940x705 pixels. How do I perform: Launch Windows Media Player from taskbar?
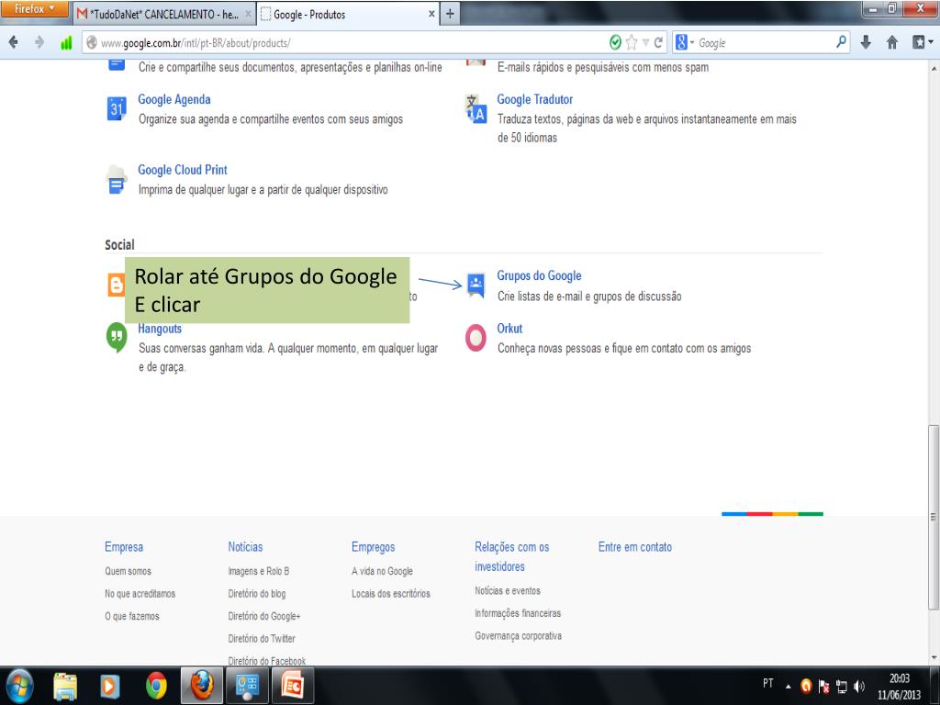point(110,686)
